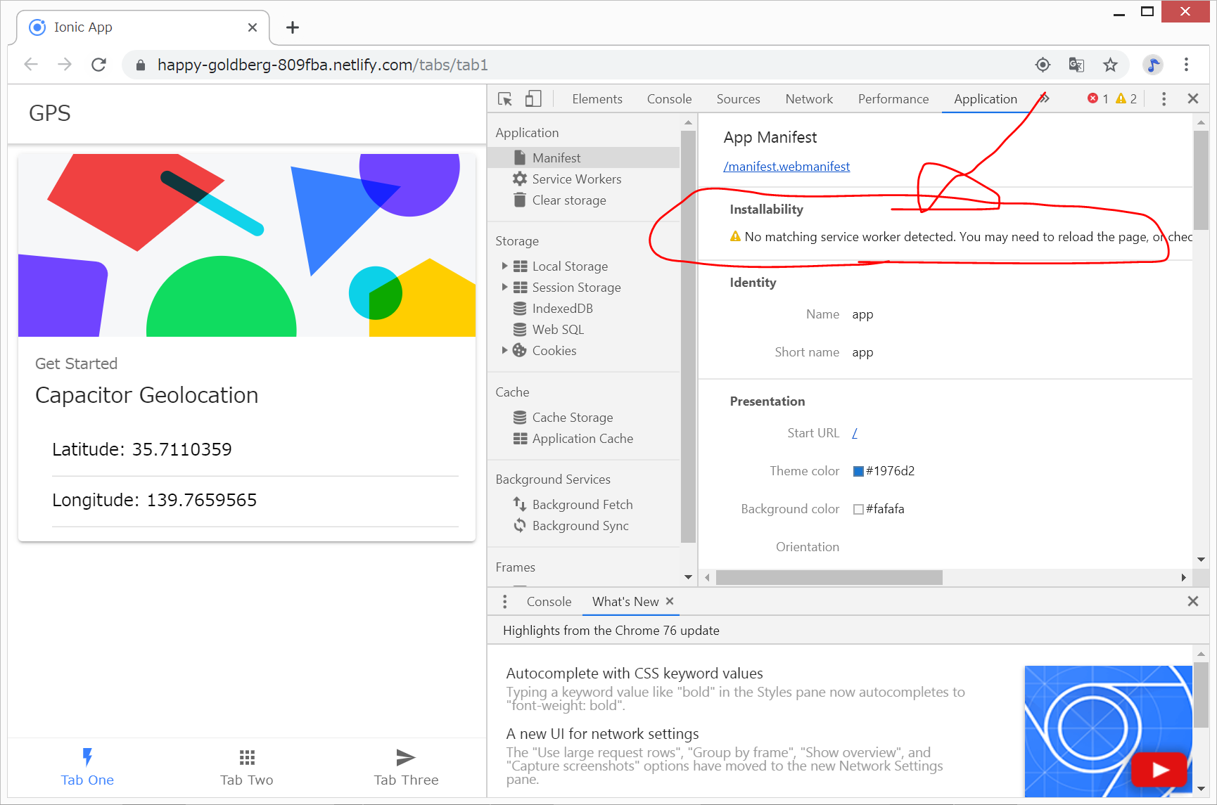Open Service Workers panel
This screenshot has width=1217, height=805.
coord(576,179)
